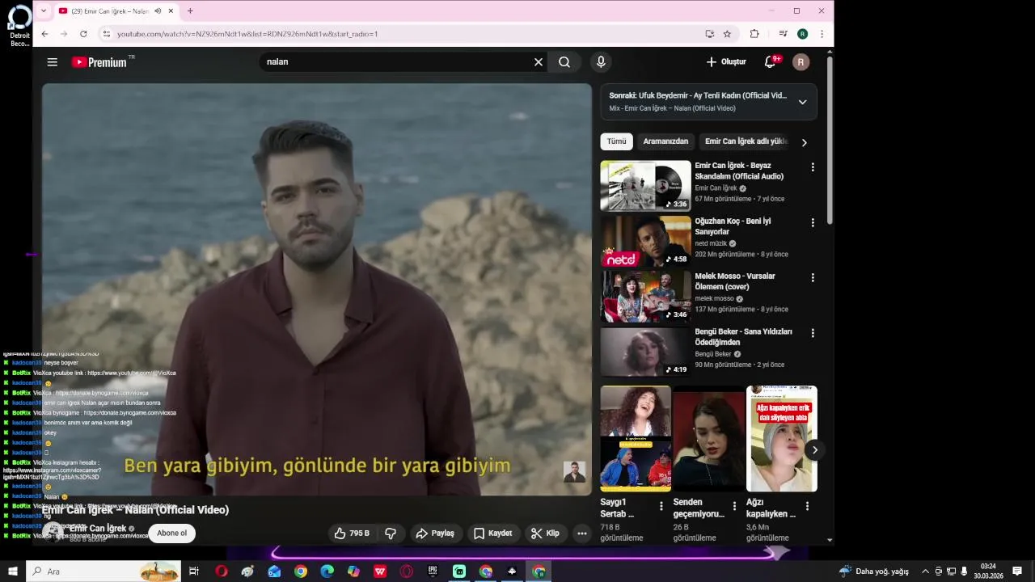Save the video with Kaydet

(x=492, y=533)
